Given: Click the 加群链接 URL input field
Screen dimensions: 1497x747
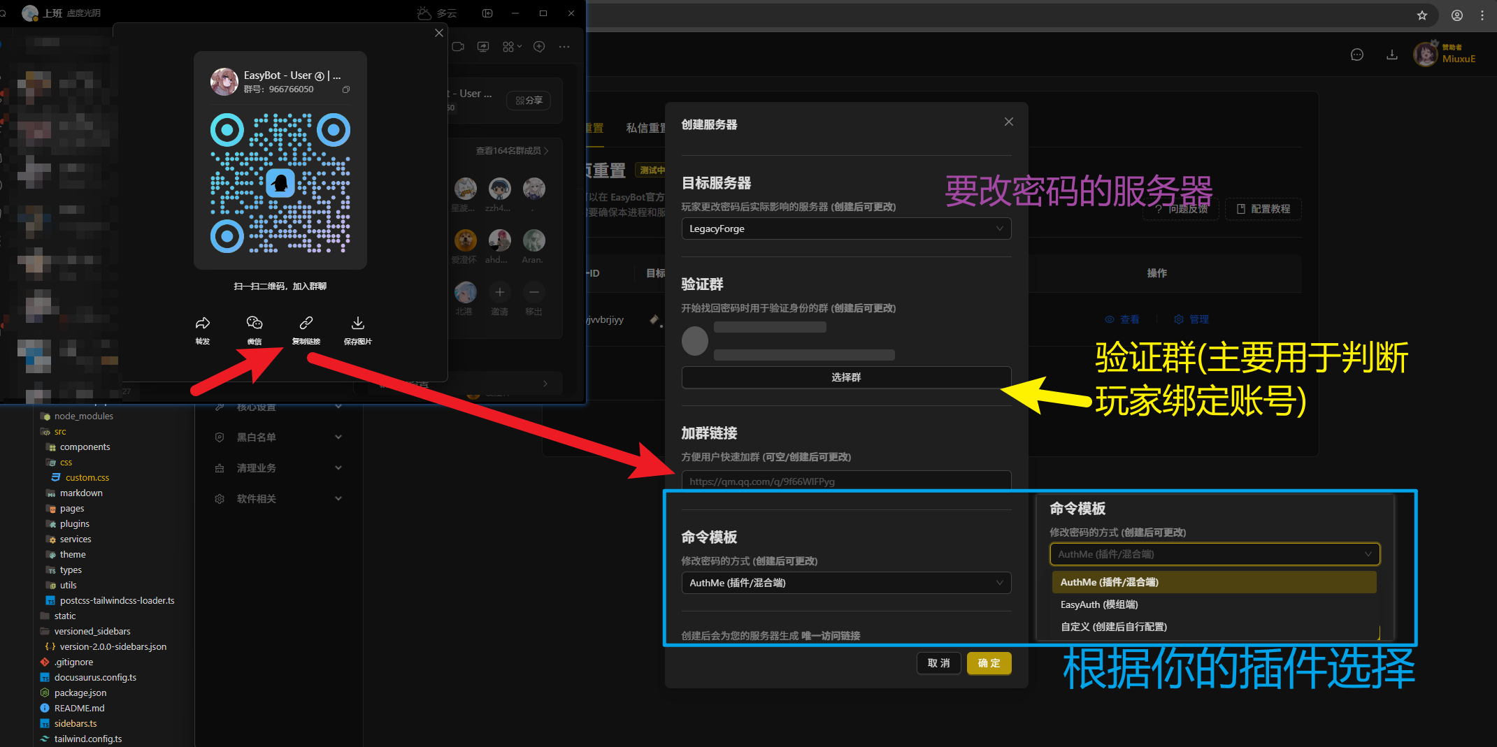Looking at the screenshot, I should pos(845,481).
